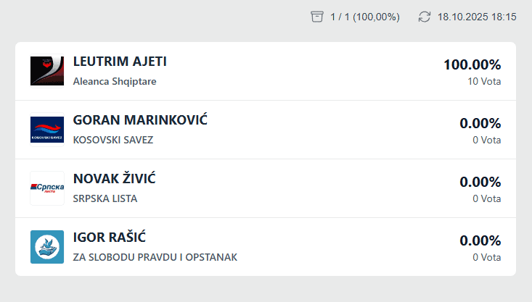
Task: Select candidate name Goran Marinković
Action: point(140,120)
